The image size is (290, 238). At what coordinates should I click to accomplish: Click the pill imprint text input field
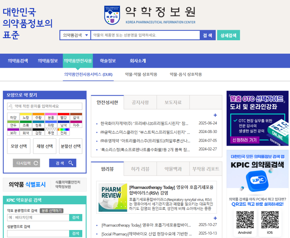tap(45, 106)
